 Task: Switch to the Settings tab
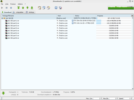(x=30, y=12)
